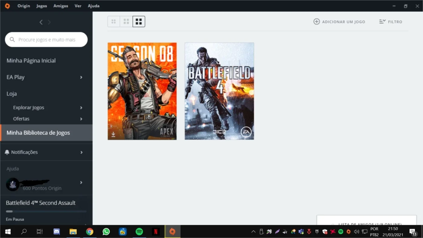Expand the Notificações chevron

[81, 152]
